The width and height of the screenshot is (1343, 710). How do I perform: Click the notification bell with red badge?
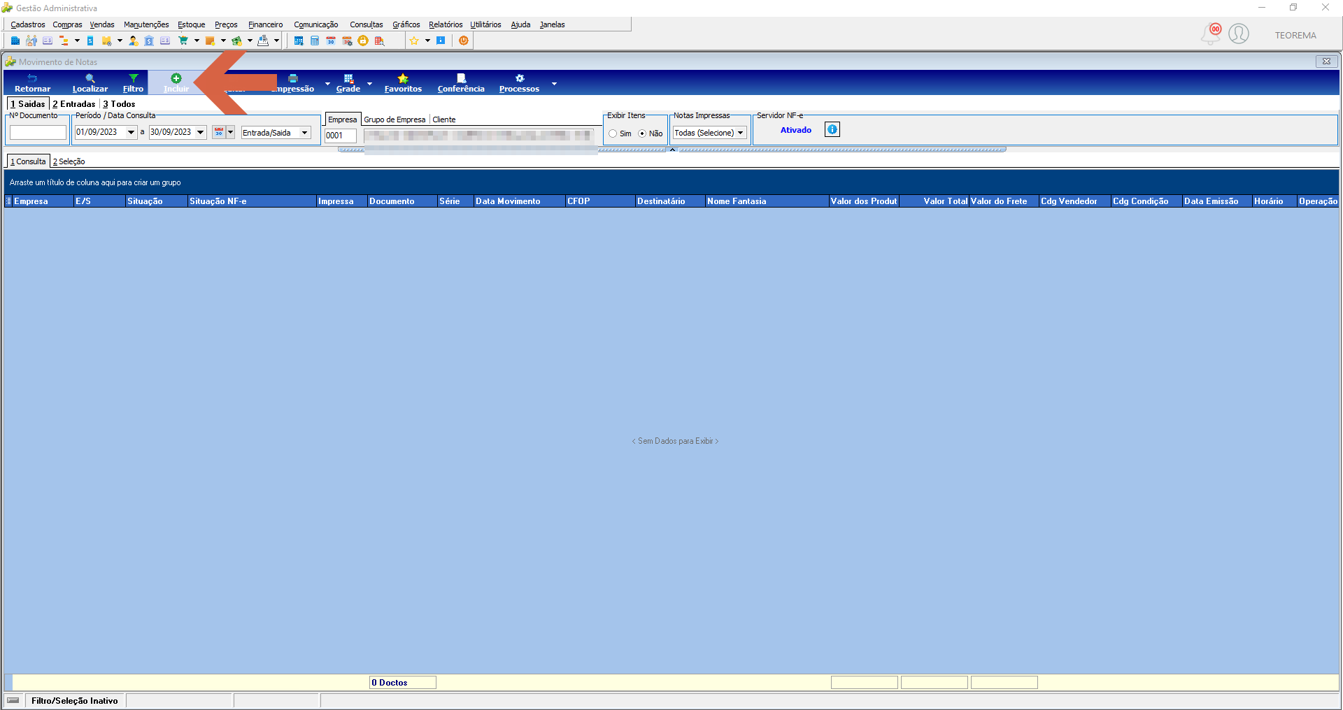click(x=1211, y=34)
